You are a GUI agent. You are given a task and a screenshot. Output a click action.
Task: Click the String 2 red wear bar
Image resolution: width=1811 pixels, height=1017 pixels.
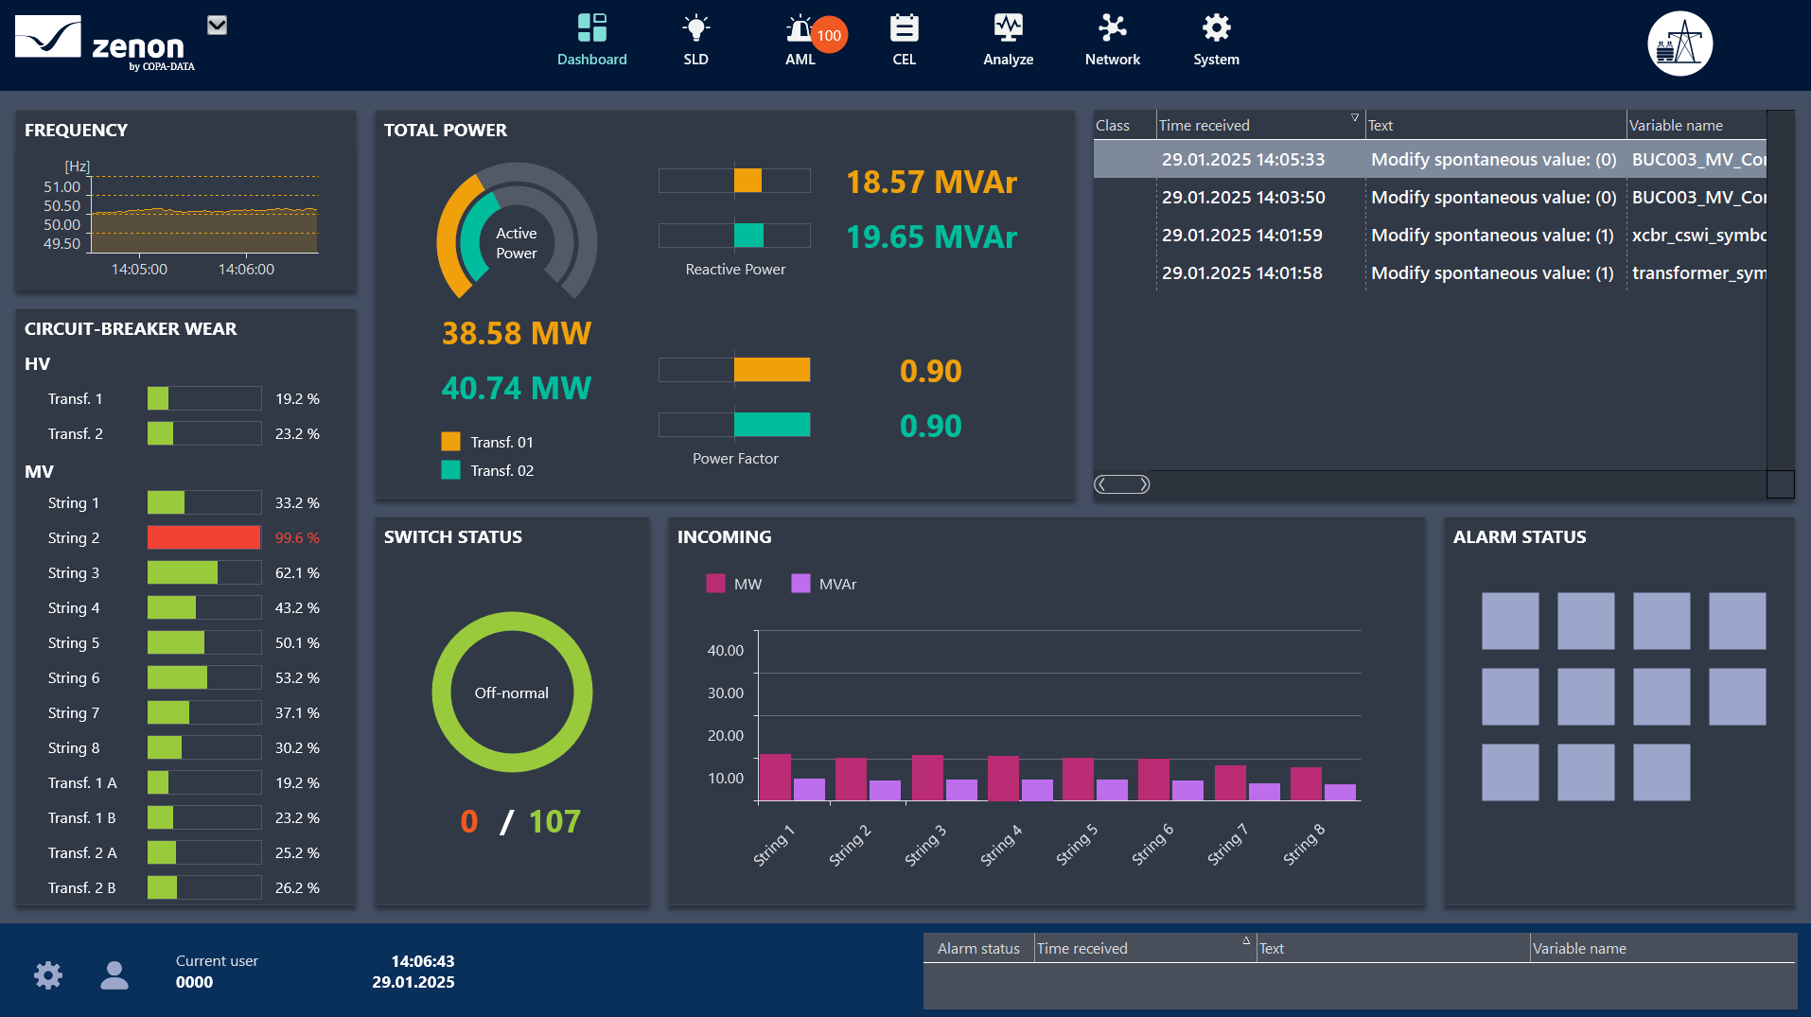[x=203, y=537]
